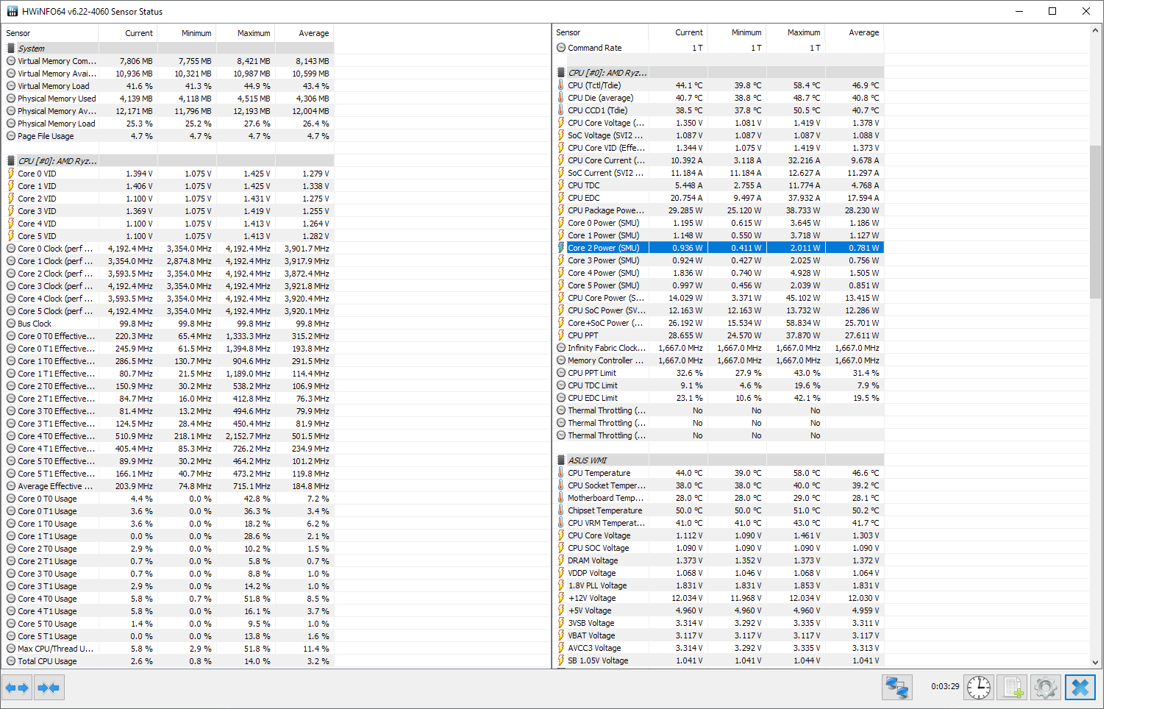
Task: Click the Sensor column header in left panel
Action: [18, 33]
